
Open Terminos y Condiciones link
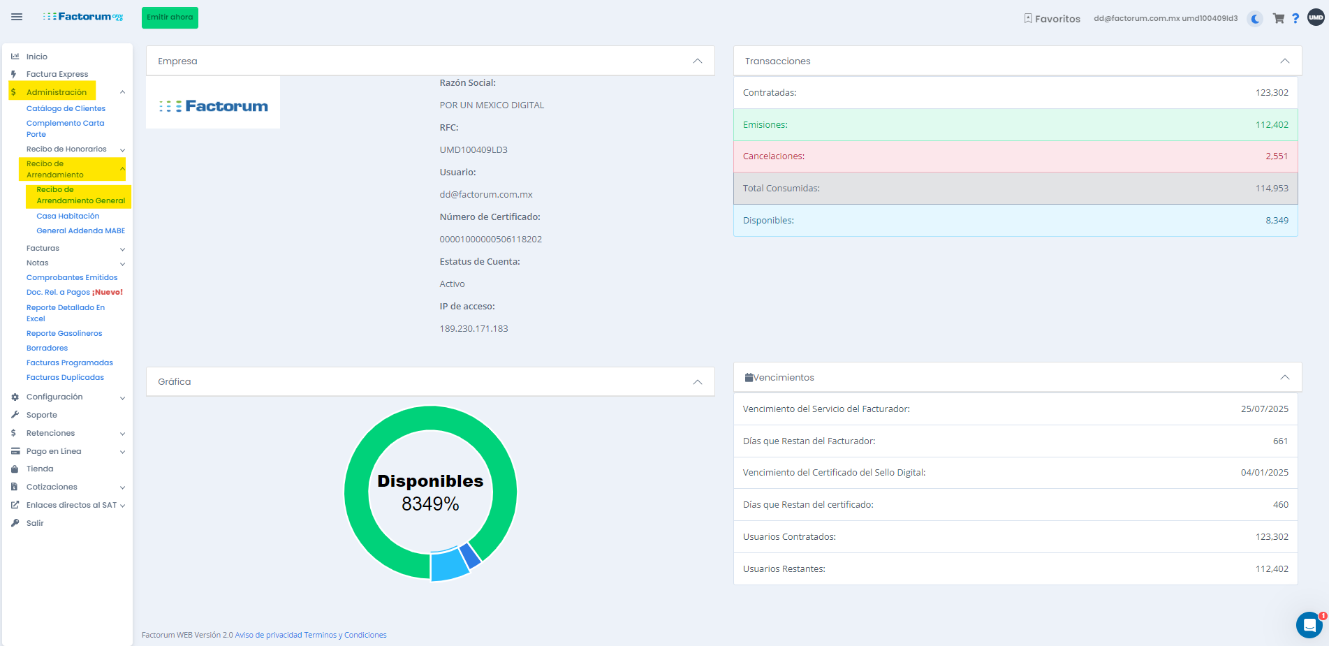[345, 635]
